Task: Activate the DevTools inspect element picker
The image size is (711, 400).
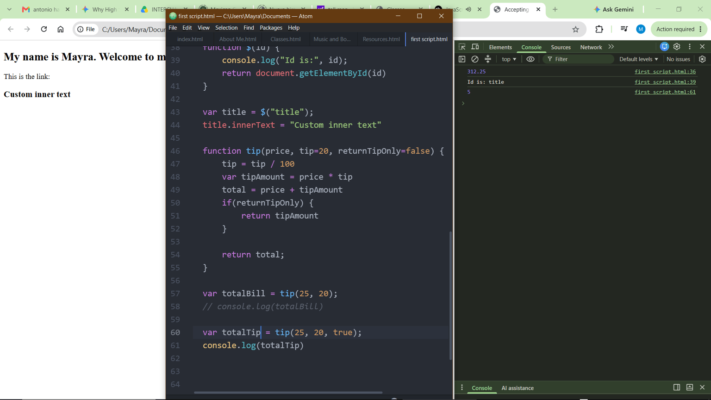Action: pos(462,47)
